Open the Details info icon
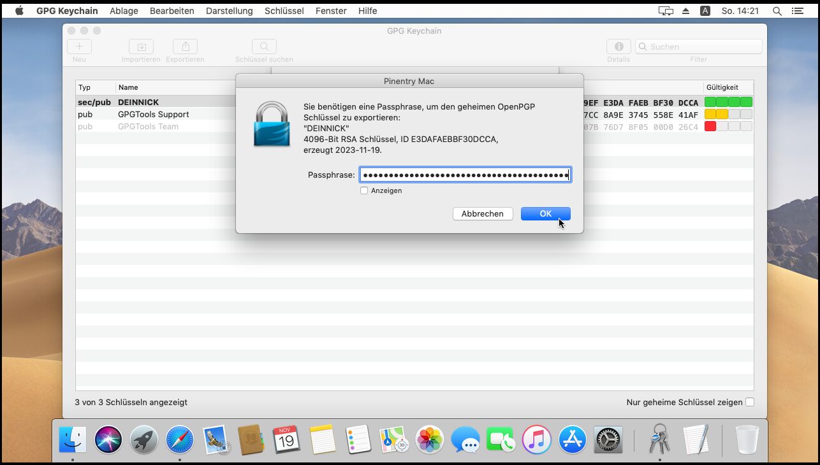 point(618,46)
